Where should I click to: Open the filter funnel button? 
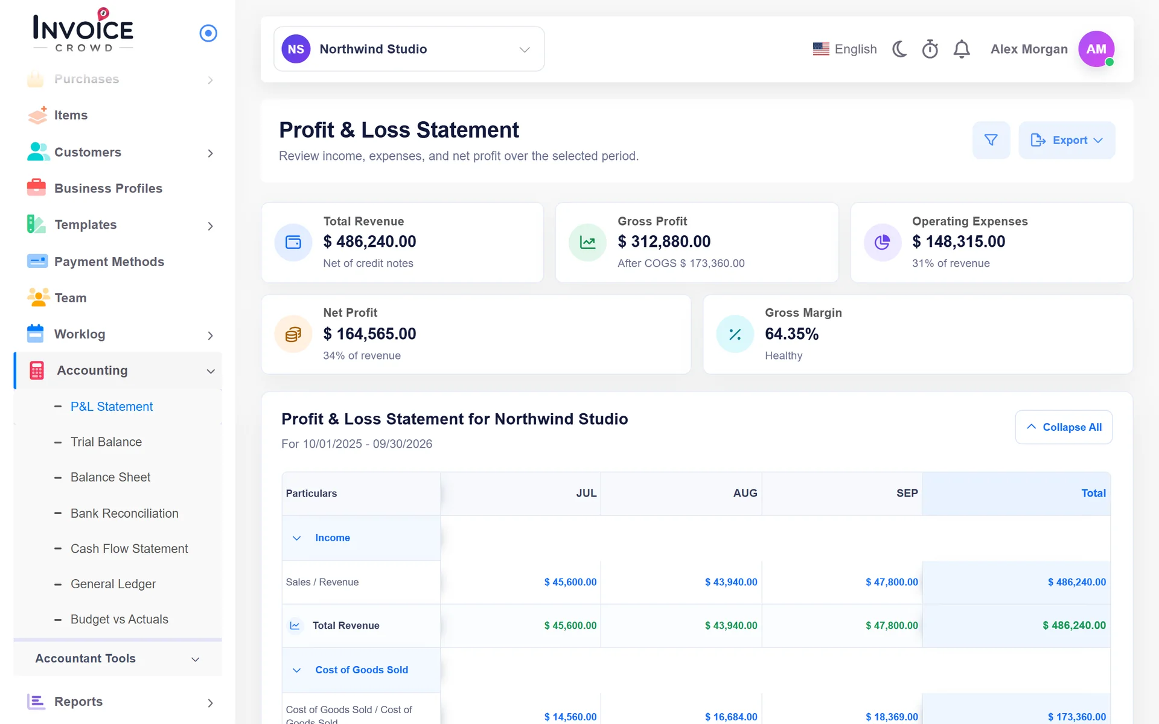tap(991, 140)
